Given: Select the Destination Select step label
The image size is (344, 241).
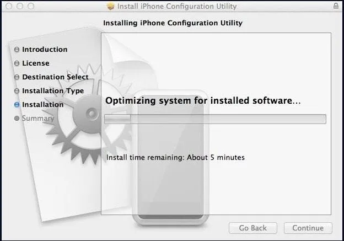Looking at the screenshot, I should click(55, 77).
